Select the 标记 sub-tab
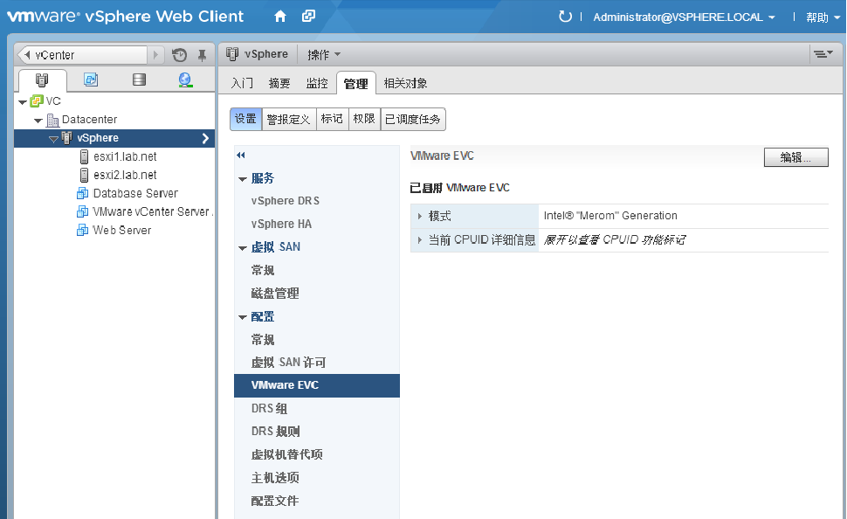Image resolution: width=847 pixels, height=519 pixels. click(x=332, y=119)
